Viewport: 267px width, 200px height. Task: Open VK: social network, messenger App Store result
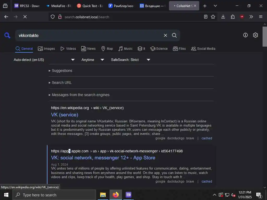103,158
